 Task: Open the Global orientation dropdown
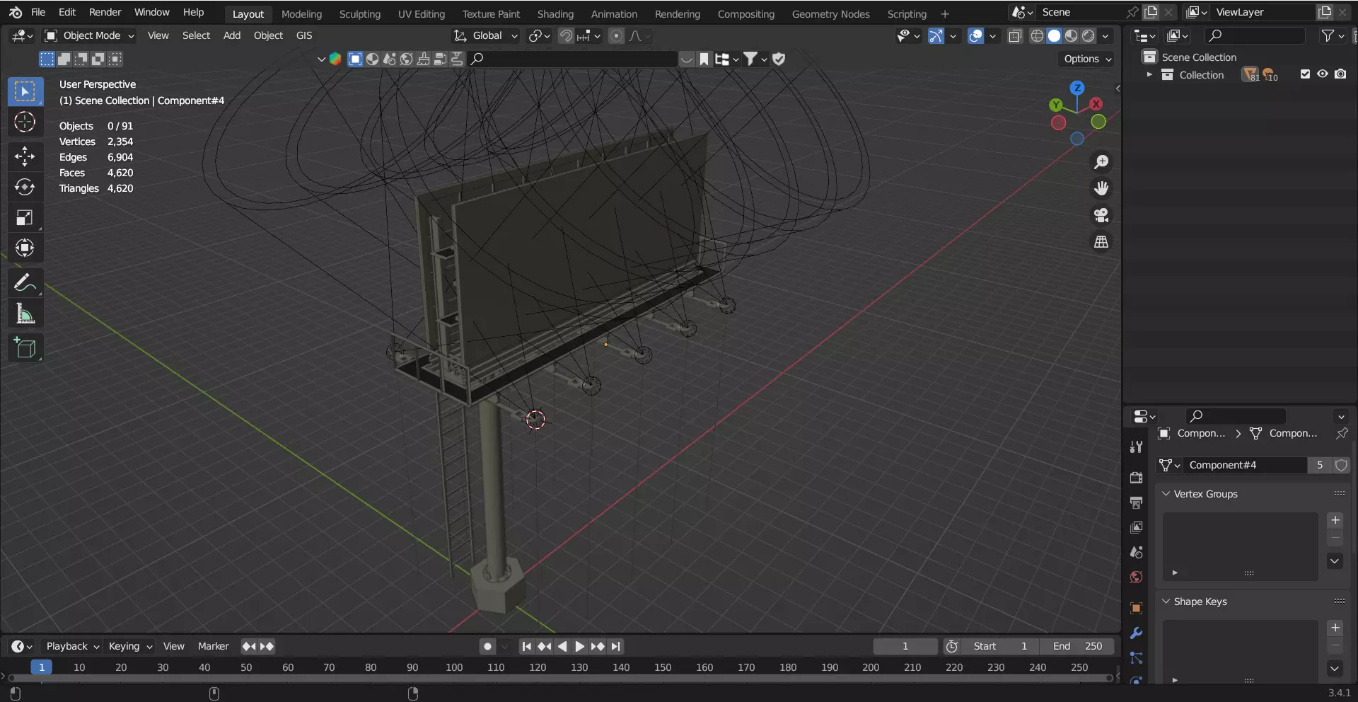486,35
